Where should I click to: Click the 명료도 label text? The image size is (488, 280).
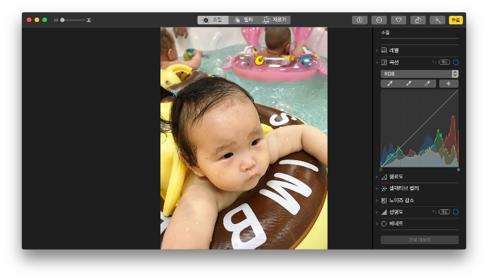[396, 177]
